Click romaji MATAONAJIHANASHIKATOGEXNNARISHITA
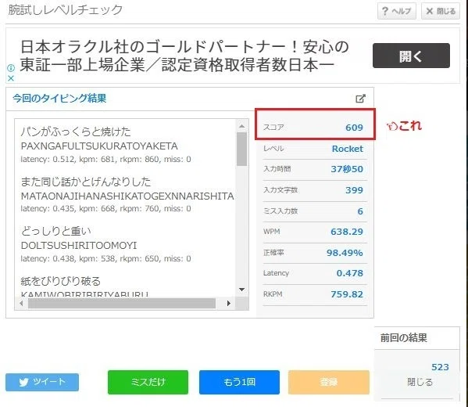This screenshot has width=468, height=407. 127,196
